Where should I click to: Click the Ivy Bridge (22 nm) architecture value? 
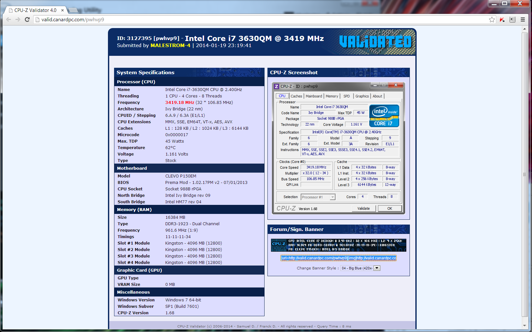(184, 109)
